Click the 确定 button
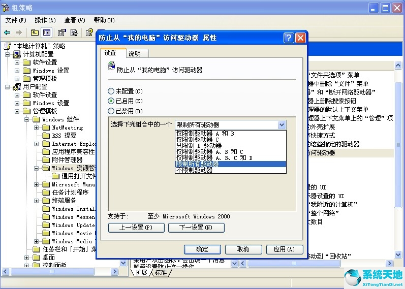405x289 pixels. 202,249
